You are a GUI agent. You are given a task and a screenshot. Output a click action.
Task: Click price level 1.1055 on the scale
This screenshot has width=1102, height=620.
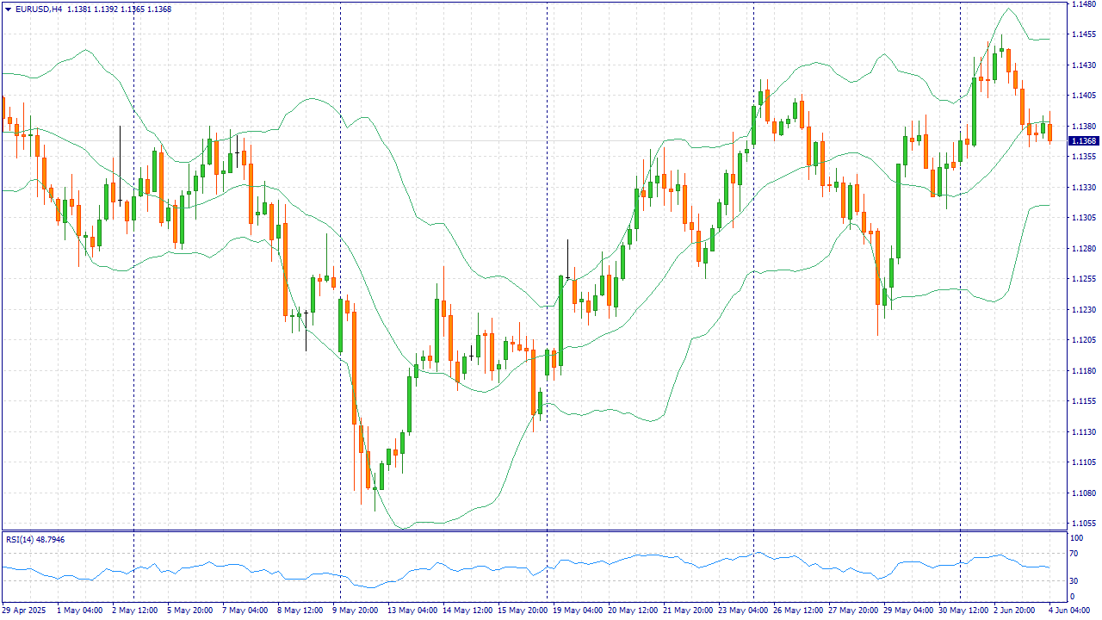coord(1084,524)
